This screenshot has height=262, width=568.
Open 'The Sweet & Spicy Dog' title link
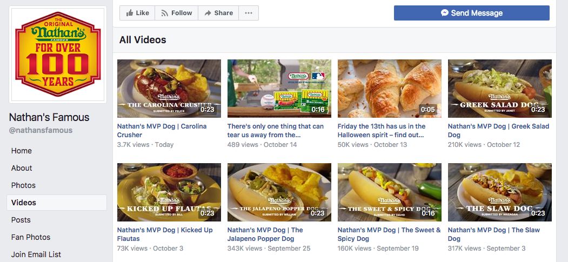pos(389,234)
